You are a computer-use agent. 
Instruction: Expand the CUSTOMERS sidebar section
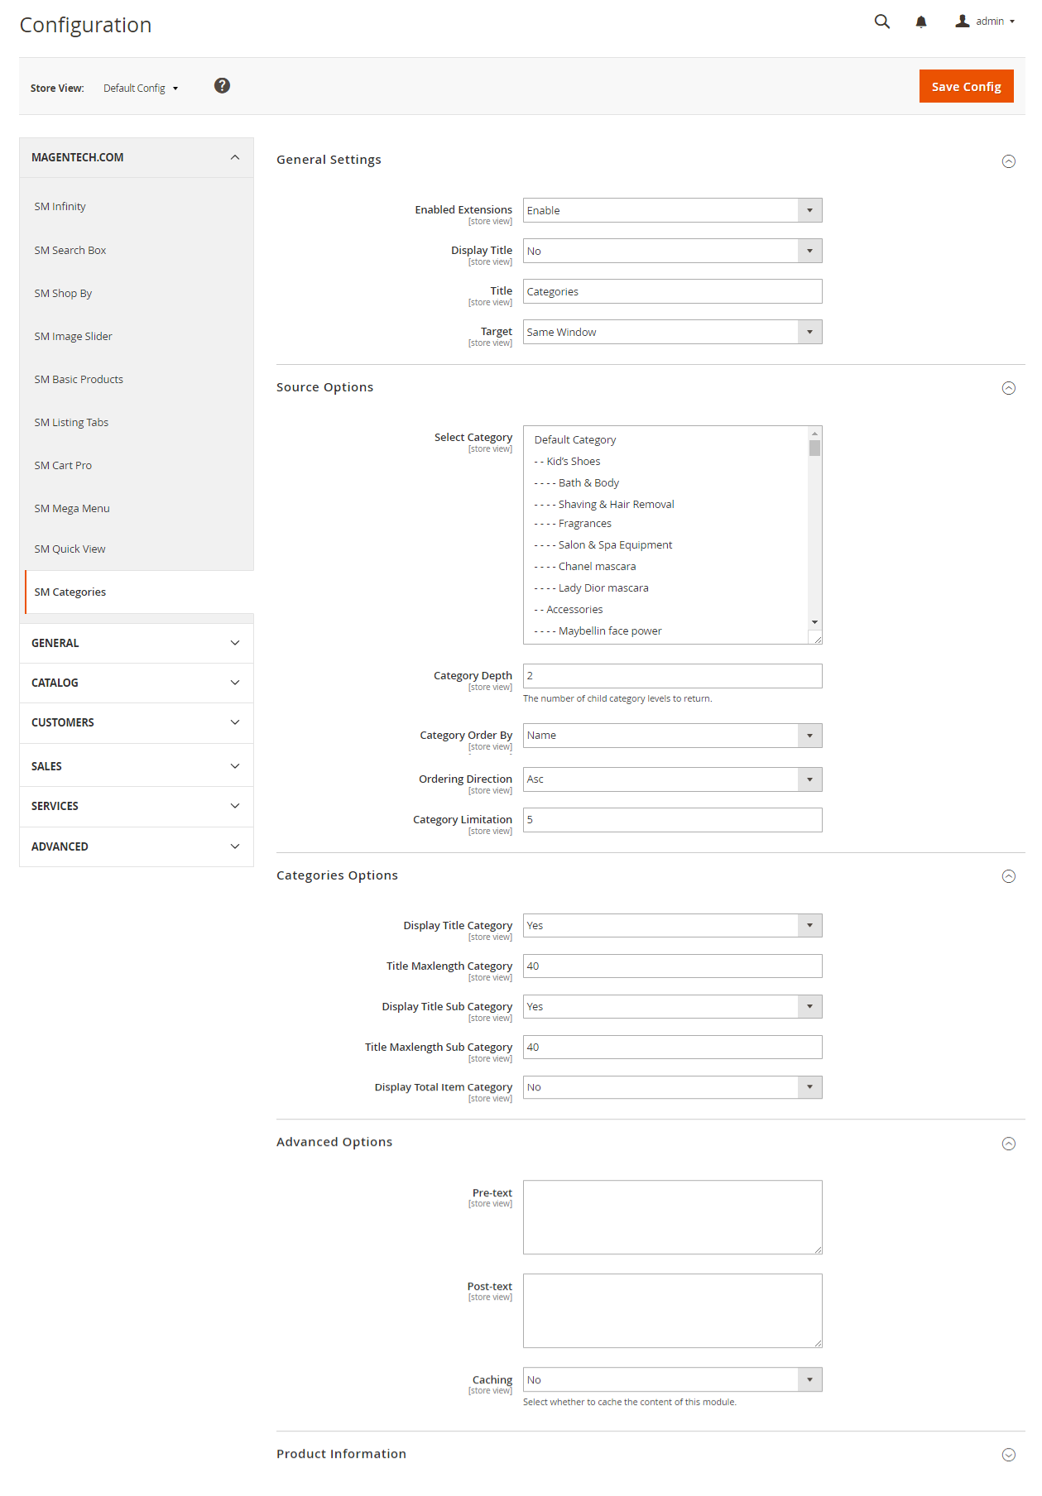point(137,722)
